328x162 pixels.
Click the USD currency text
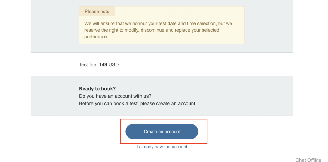click(x=114, y=64)
